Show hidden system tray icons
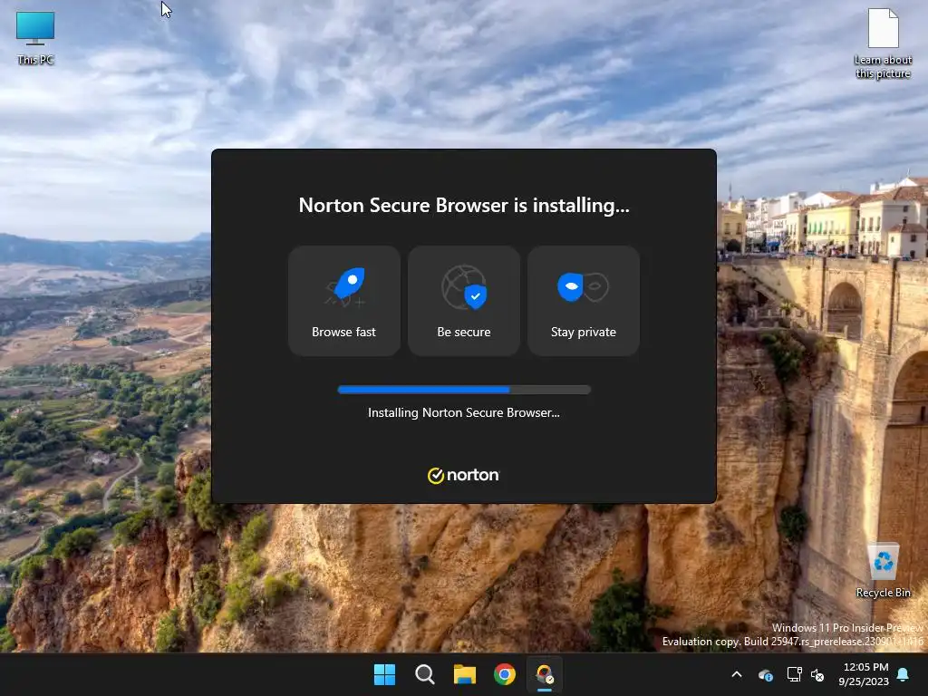928x696 pixels. click(737, 674)
